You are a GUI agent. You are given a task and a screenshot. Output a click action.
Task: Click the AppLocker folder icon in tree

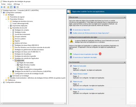pos(16,60)
